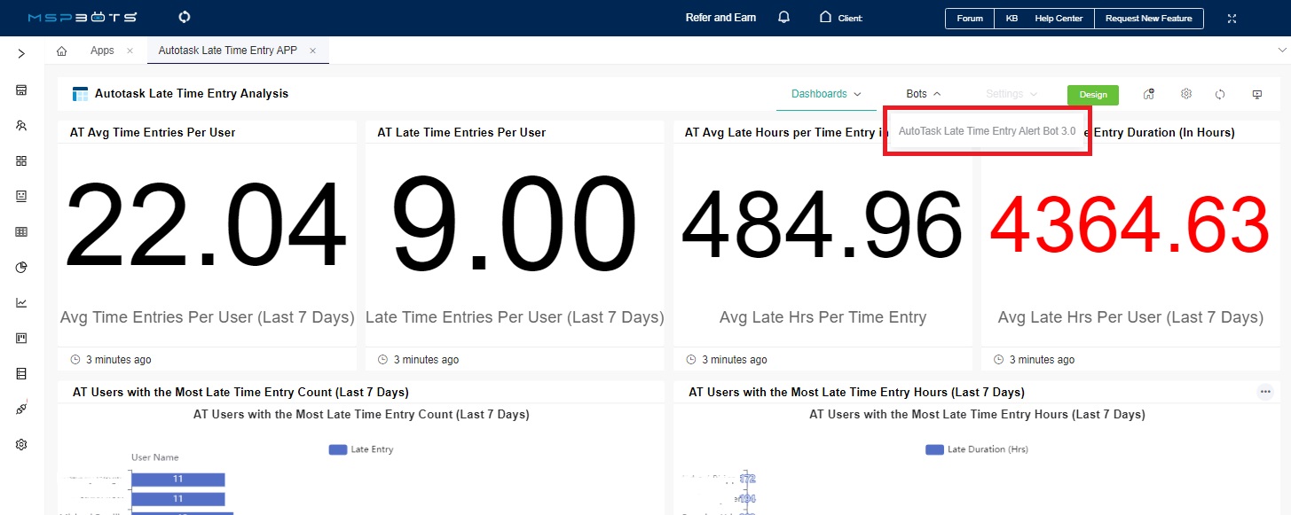
Task: Open the Dashboards dropdown
Action: (826, 94)
